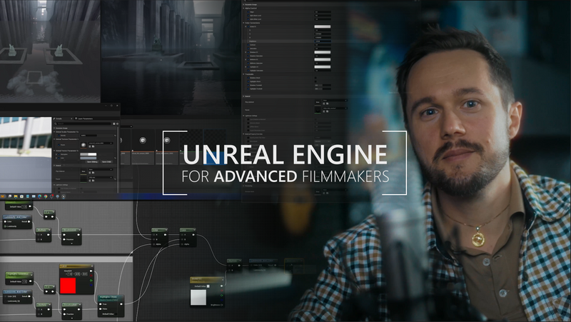Click the Save Child button
Viewport: 571px width, 322px height.
pyautogui.click(x=106, y=162)
